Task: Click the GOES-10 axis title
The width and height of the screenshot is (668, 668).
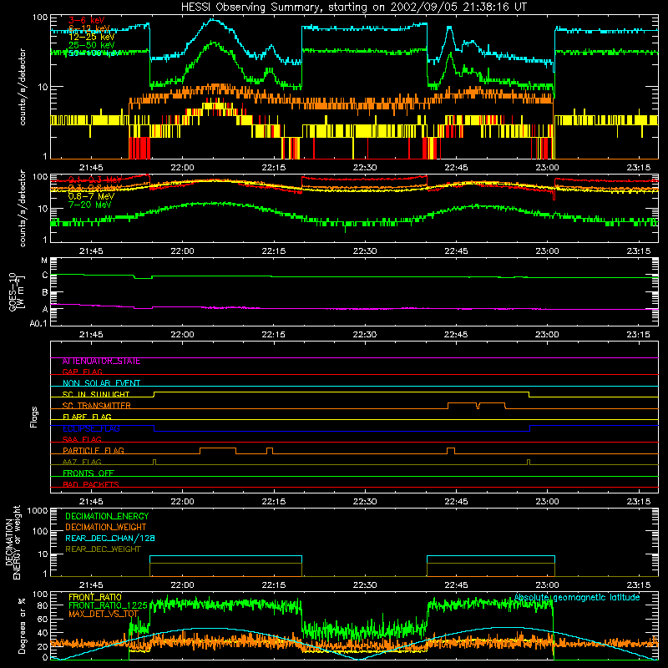Action: [16, 291]
